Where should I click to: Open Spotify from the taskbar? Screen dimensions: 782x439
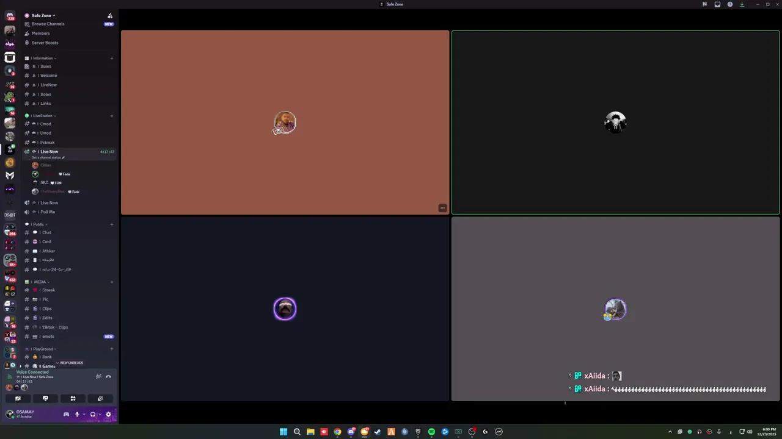[431, 432]
